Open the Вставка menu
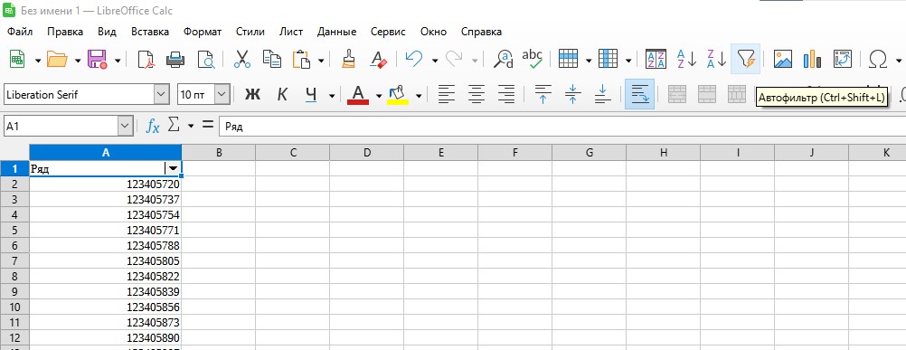906x350 pixels. (x=150, y=32)
